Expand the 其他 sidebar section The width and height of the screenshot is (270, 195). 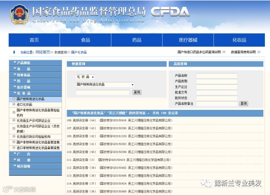point(35,160)
